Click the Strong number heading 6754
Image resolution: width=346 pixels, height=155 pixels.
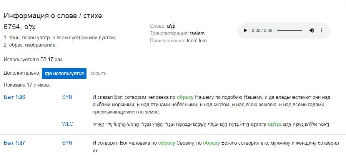[x=12, y=27]
